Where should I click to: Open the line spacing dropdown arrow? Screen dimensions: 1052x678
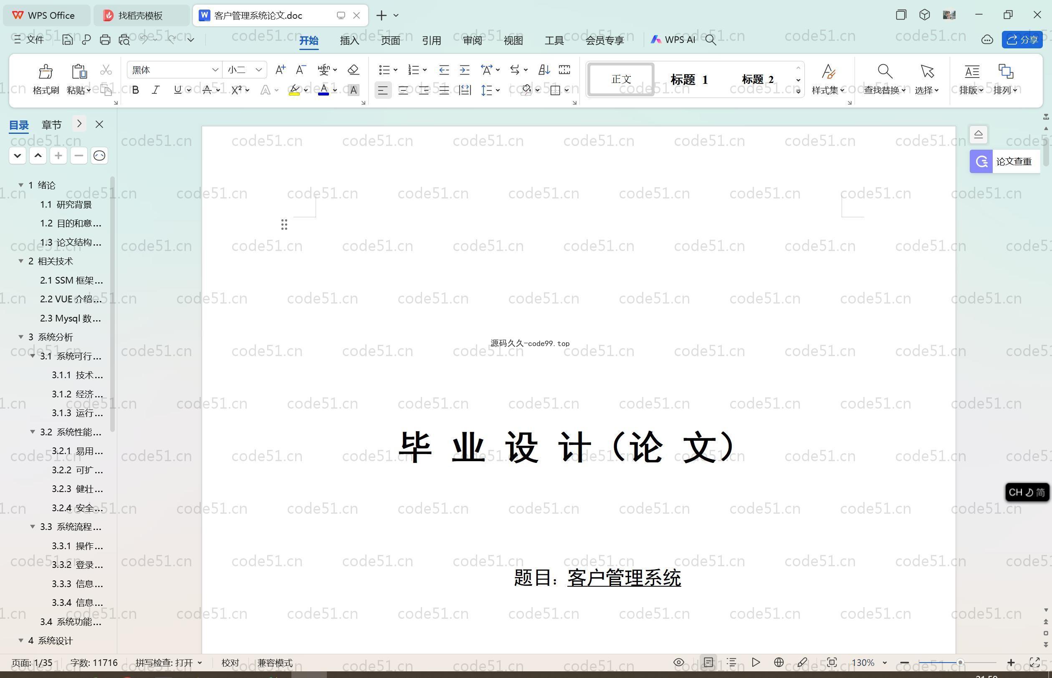pyautogui.click(x=498, y=90)
